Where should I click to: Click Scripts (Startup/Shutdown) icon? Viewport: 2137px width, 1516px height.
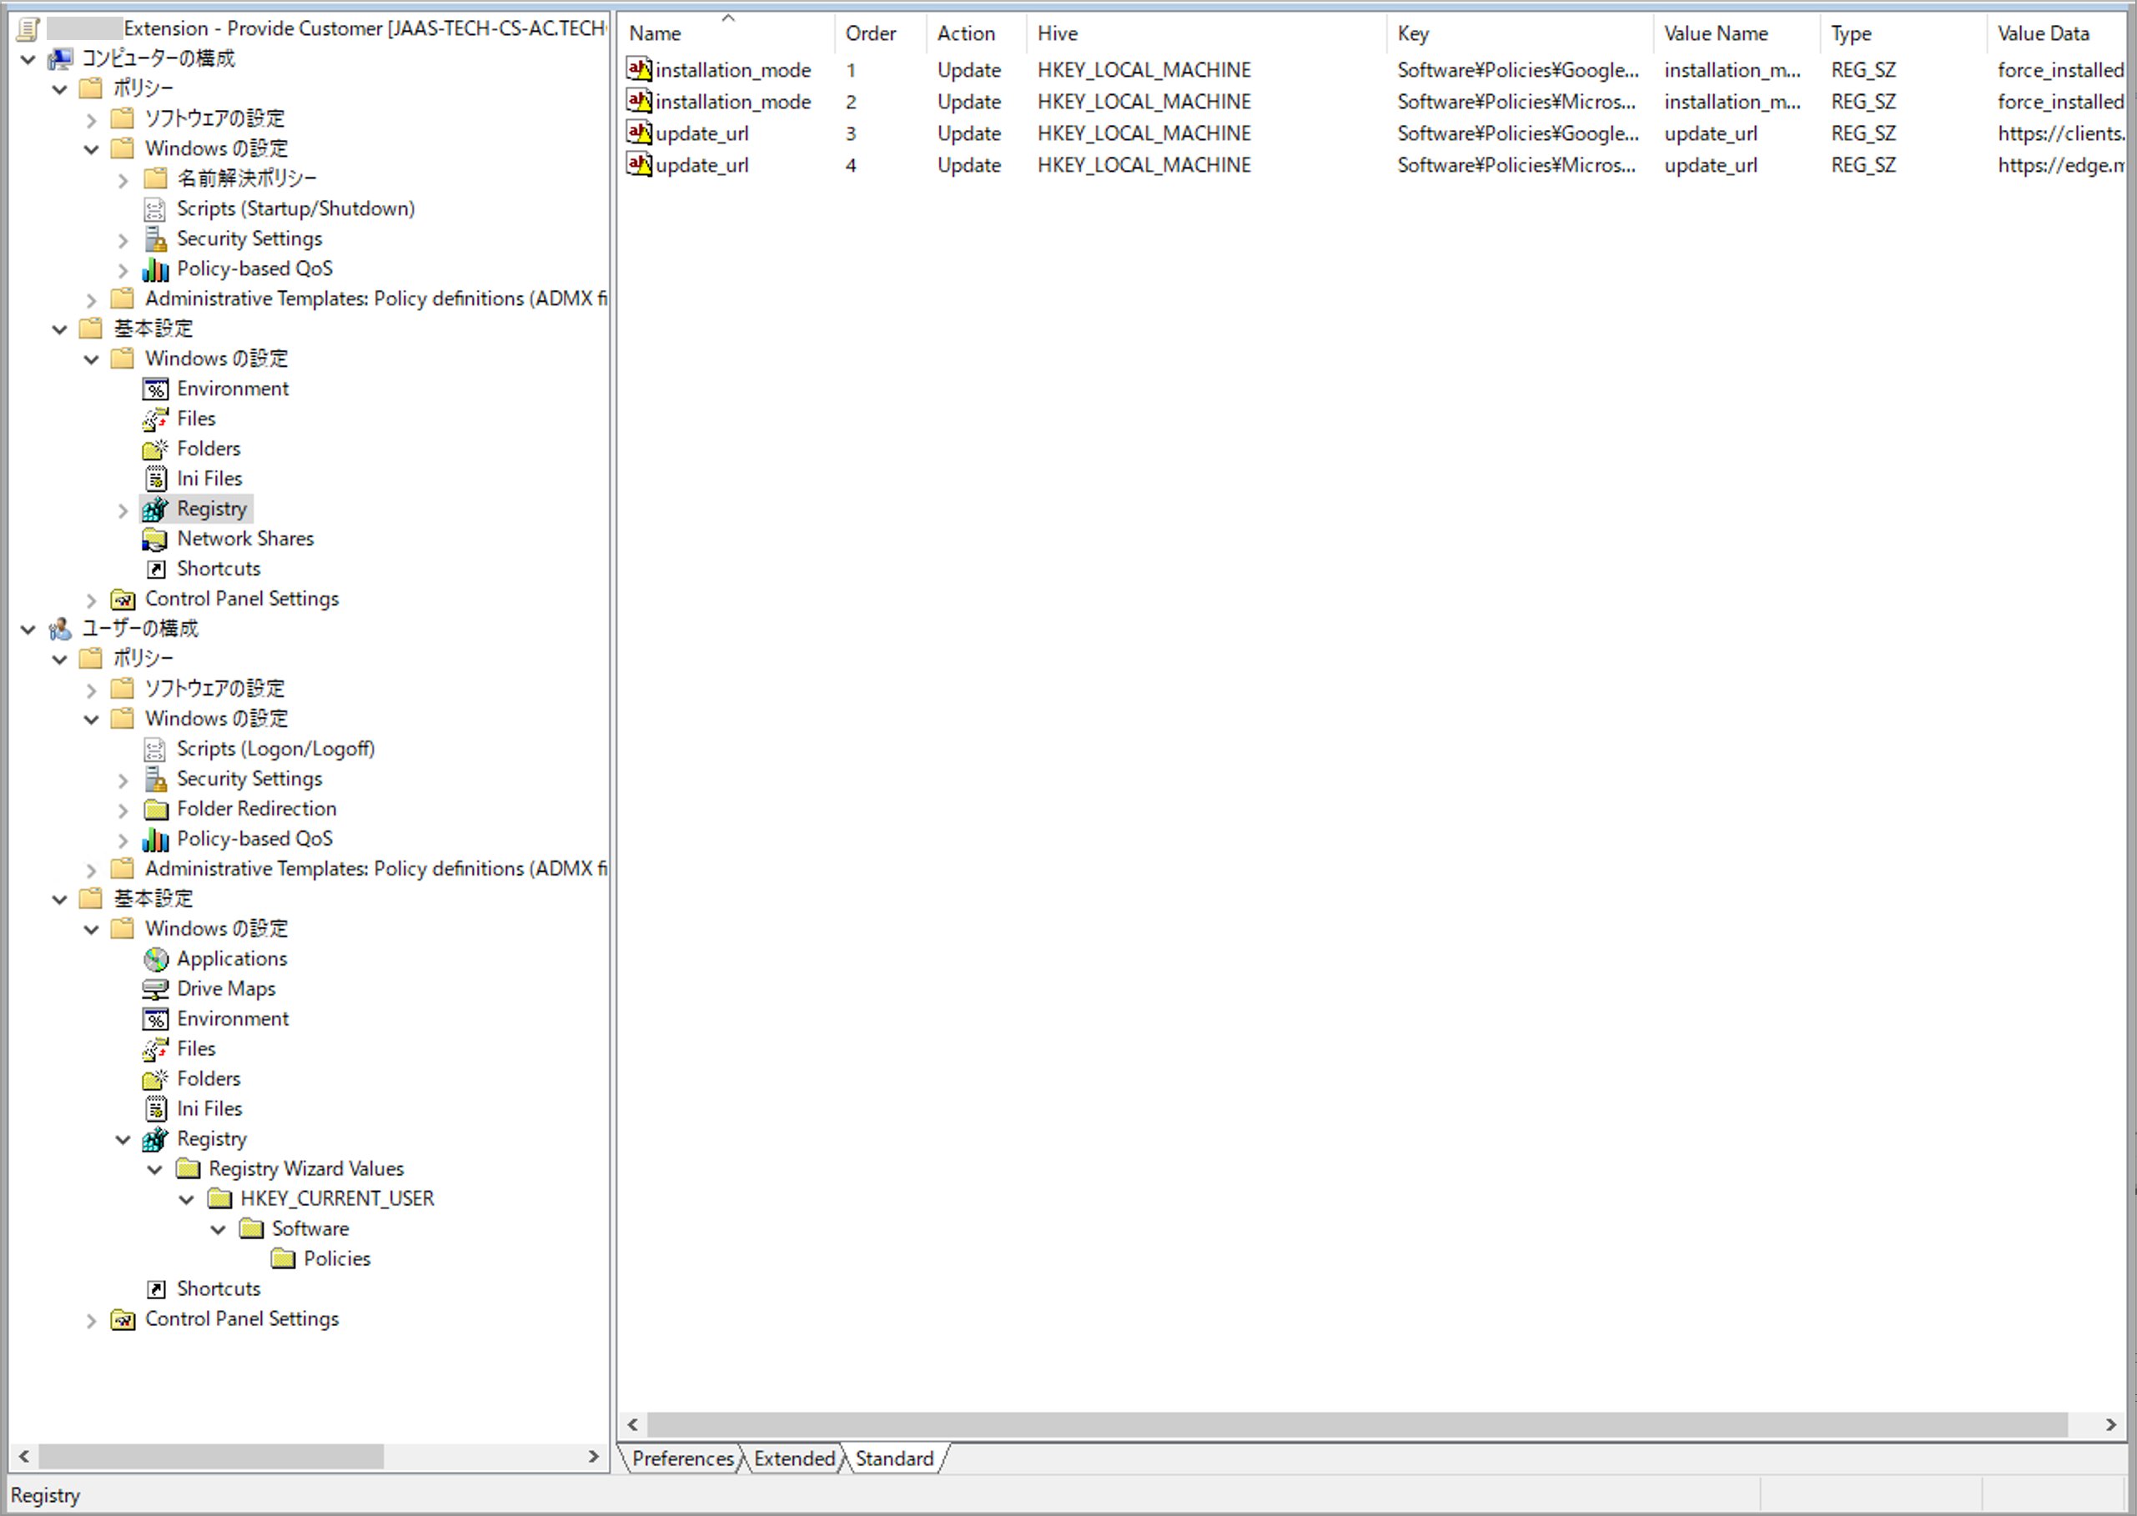click(x=155, y=209)
